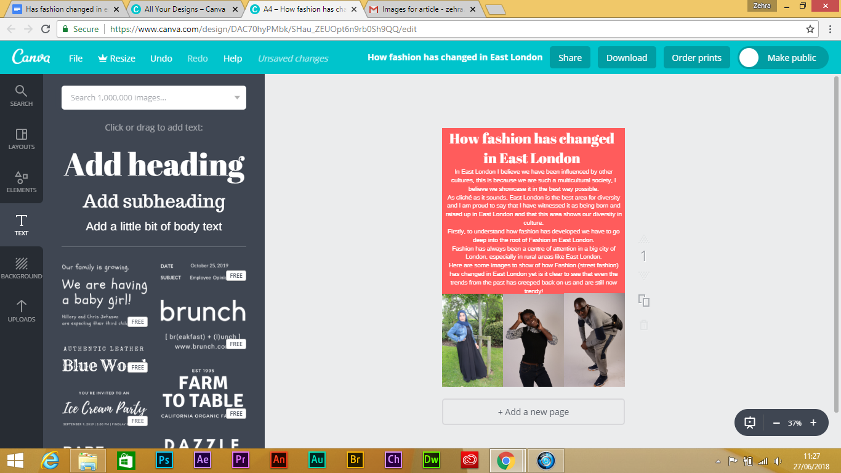841x473 pixels.
Task: Expand the image search dropdown arrow
Action: (237, 98)
